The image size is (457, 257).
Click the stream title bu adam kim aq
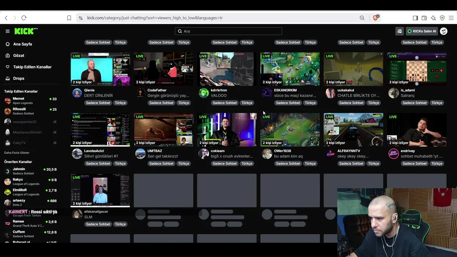[288, 156]
